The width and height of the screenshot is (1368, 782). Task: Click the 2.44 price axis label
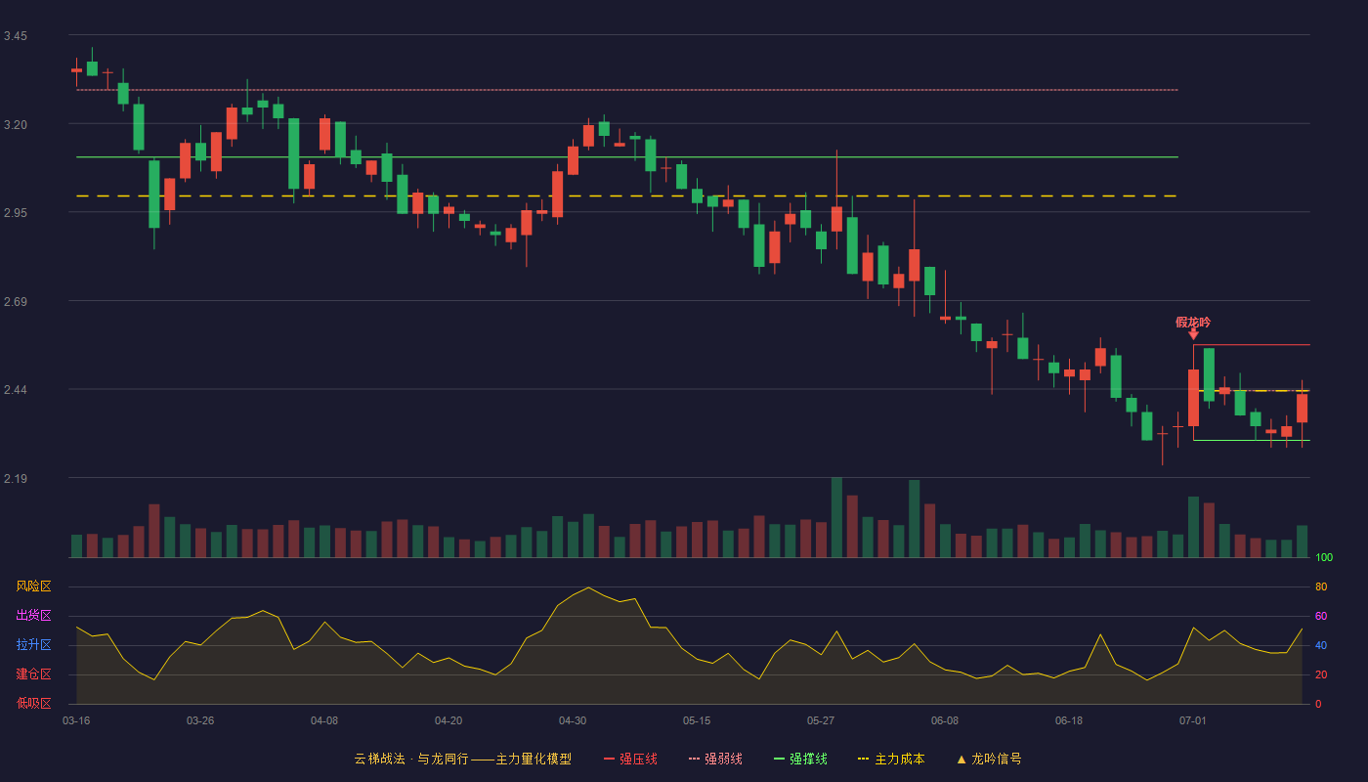tap(16, 390)
